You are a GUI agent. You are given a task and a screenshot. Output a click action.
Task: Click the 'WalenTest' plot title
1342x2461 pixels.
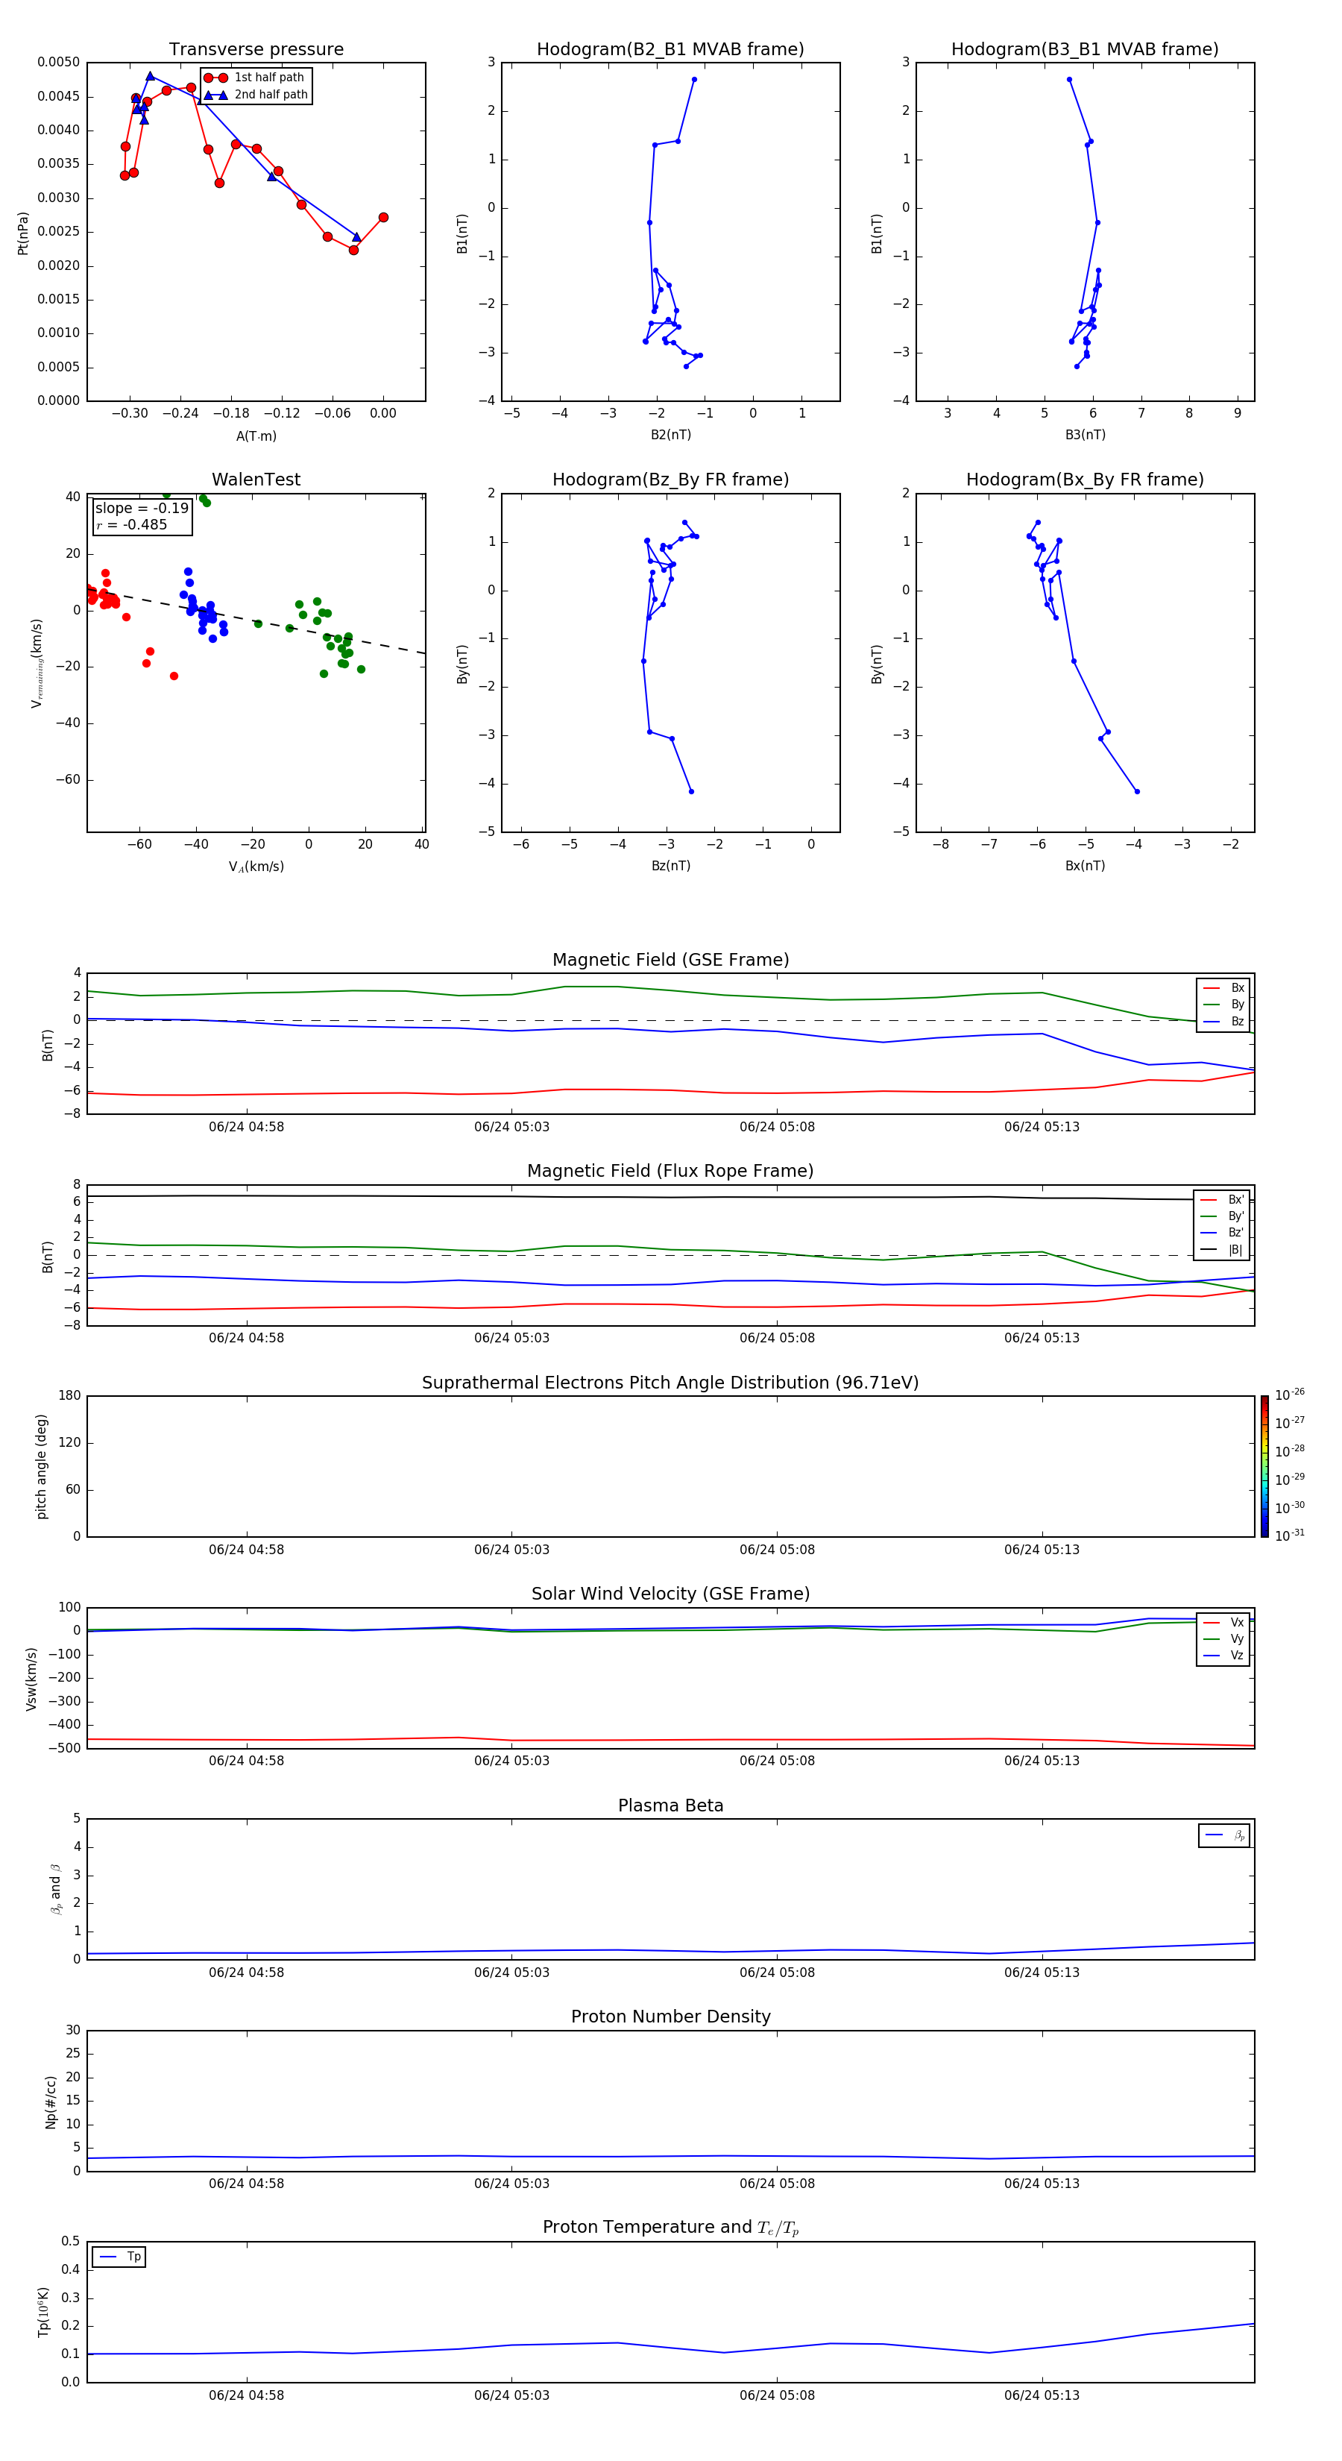pyautogui.click(x=256, y=480)
